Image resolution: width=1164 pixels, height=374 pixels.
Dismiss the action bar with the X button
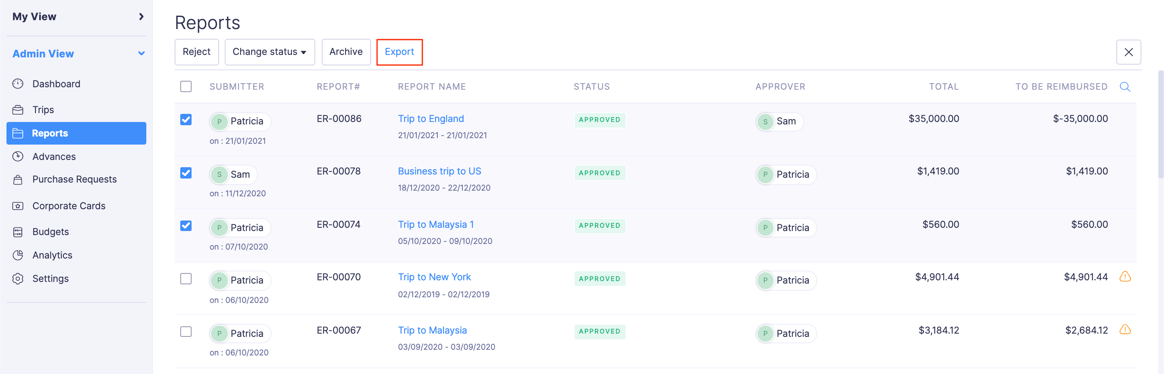1129,52
